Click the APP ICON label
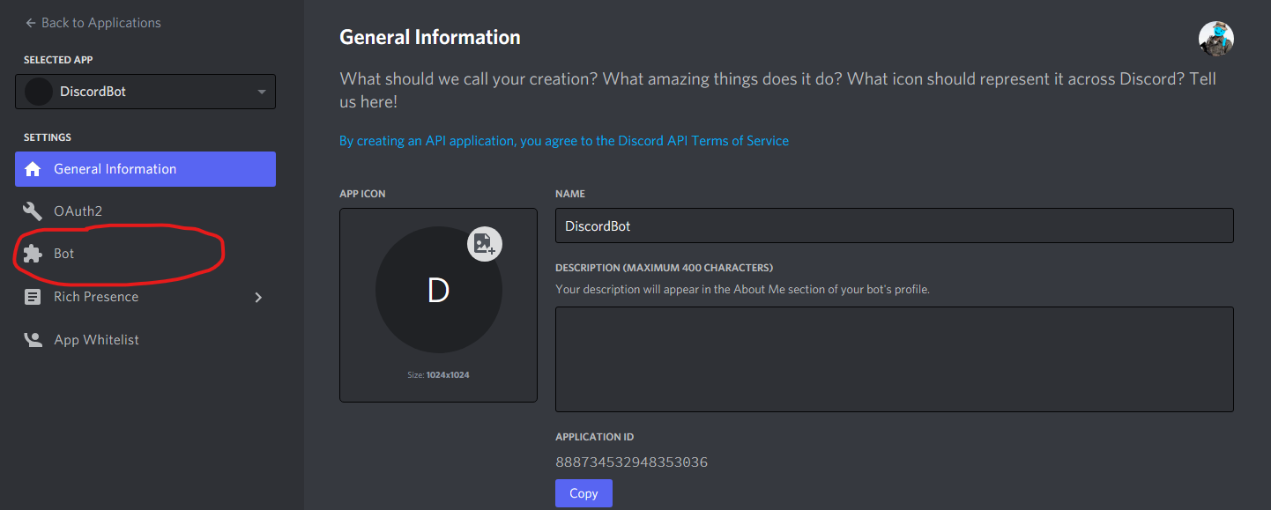 [362, 194]
